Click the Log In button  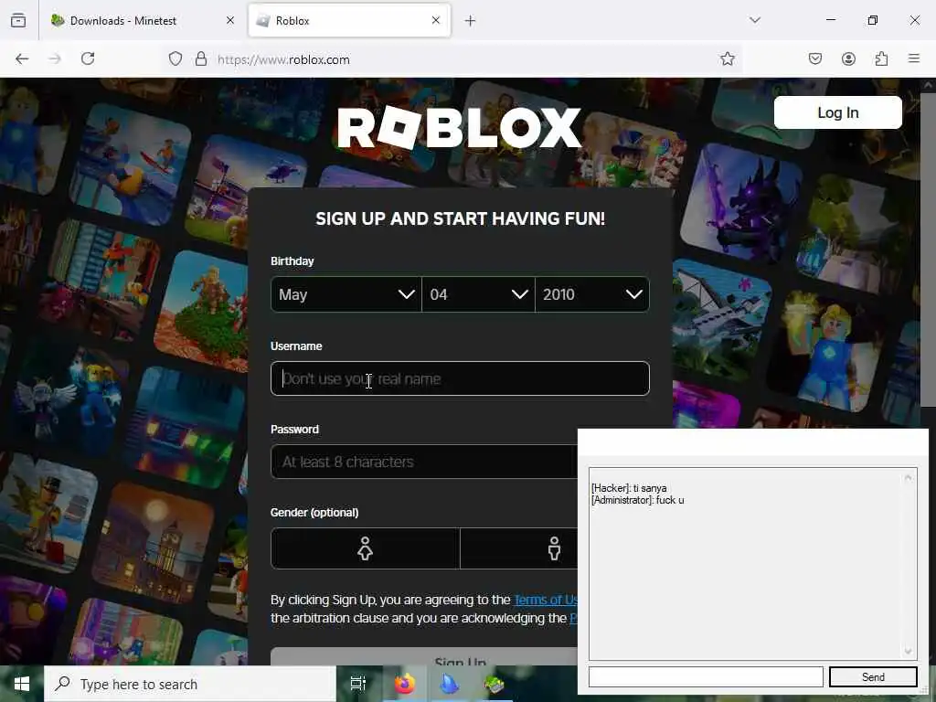pos(838,112)
